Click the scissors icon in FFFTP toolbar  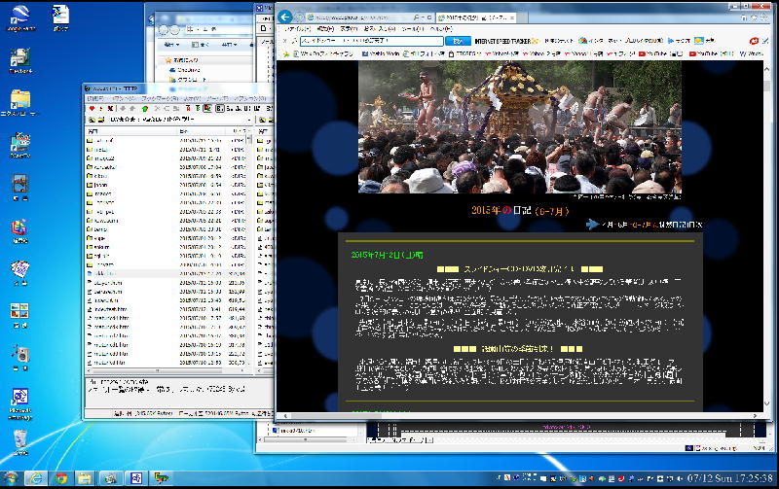click(x=157, y=108)
